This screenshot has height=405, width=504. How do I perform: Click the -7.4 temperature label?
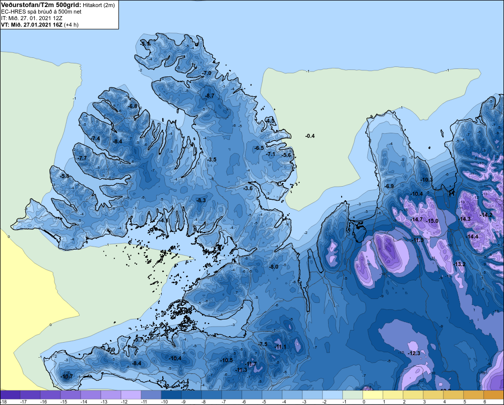click(96, 138)
